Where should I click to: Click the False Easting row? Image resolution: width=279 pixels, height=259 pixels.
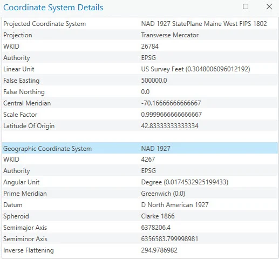point(140,81)
